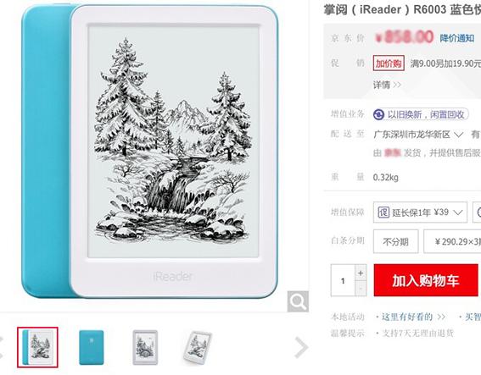Open the 延长保1年 ¥39 warranty dropdown
The width and height of the screenshot is (481, 375).
coord(420,212)
